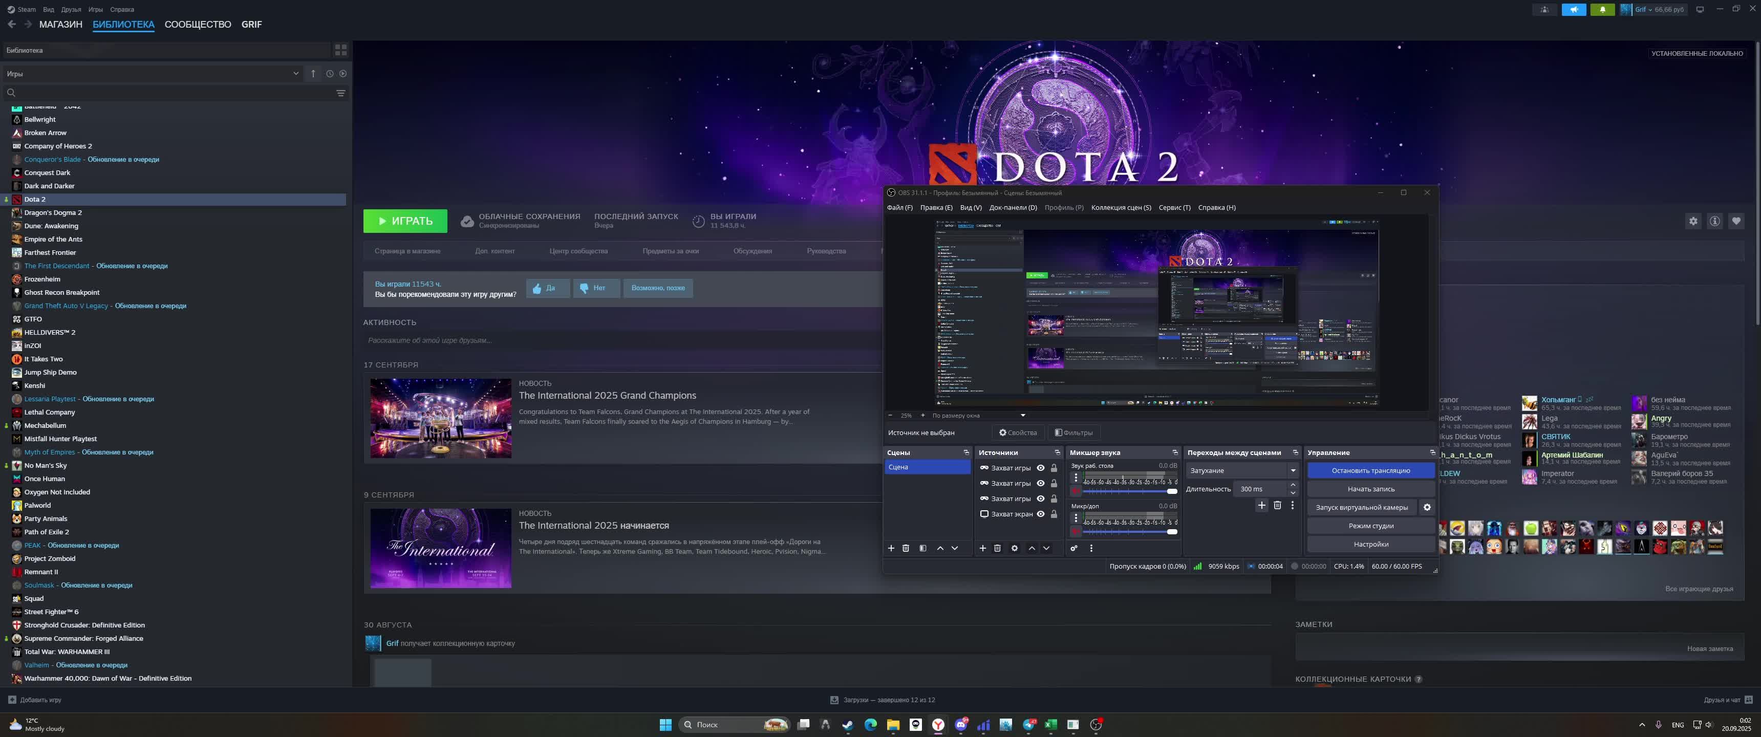Unlock the Захват экран source
The height and width of the screenshot is (737, 1761).
(x=1054, y=514)
